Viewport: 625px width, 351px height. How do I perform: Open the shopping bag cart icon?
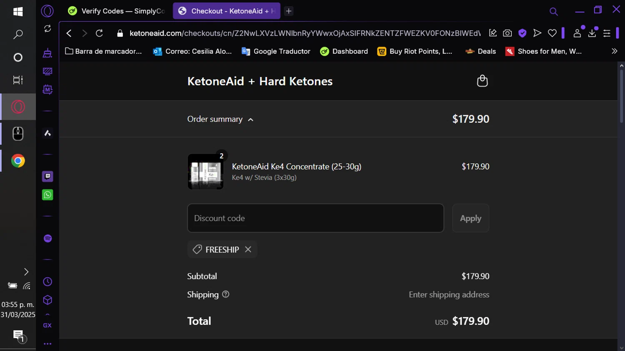coord(482,81)
